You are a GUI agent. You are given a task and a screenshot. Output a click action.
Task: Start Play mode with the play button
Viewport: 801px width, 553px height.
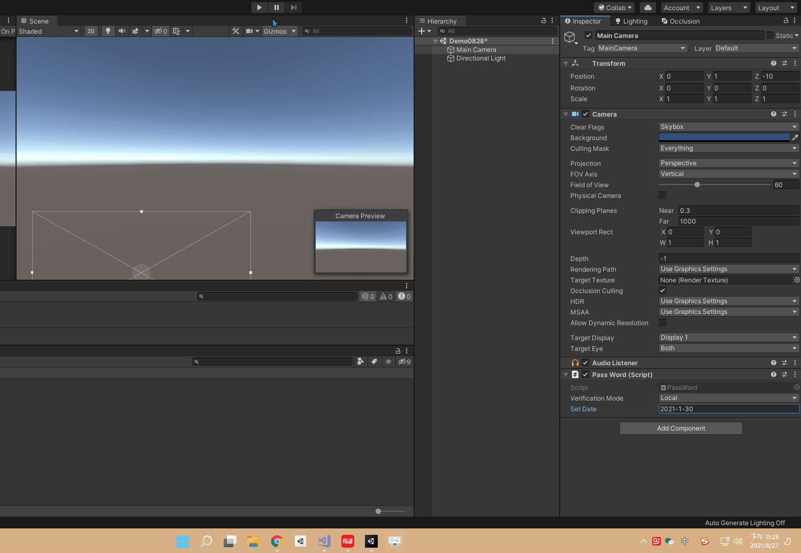pyautogui.click(x=260, y=7)
